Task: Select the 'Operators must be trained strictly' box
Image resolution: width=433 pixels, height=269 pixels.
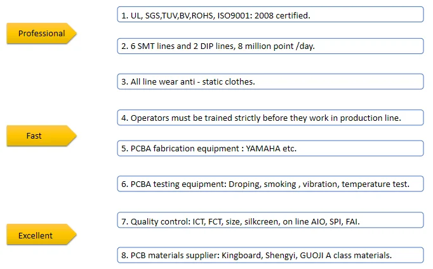Action: (x=270, y=118)
